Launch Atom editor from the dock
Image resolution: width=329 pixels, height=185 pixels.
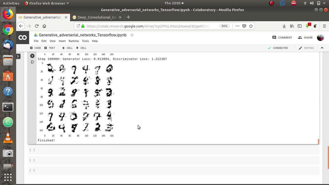(x=8, y=122)
